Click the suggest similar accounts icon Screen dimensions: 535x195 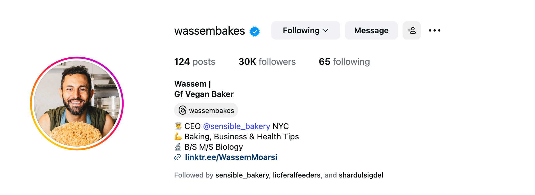(411, 30)
